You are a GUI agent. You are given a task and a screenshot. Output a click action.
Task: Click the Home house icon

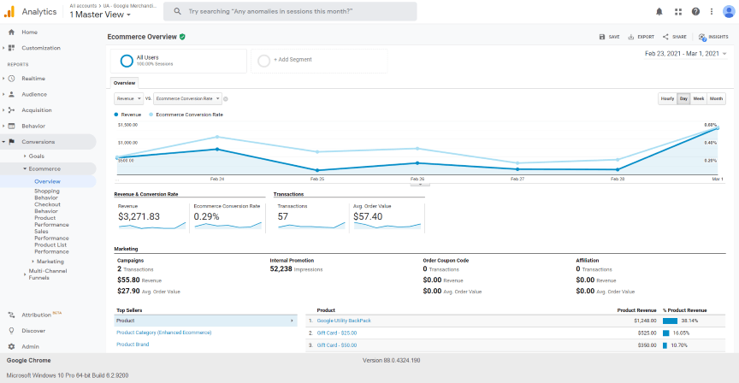11,32
